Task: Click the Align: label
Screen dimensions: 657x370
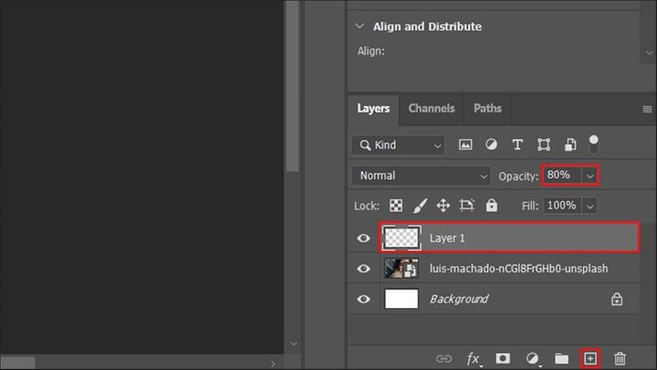Action: tap(371, 51)
